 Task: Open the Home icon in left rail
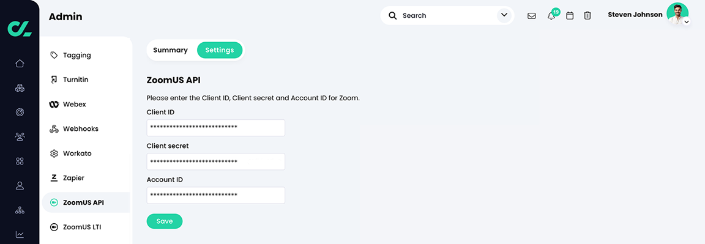(x=20, y=64)
